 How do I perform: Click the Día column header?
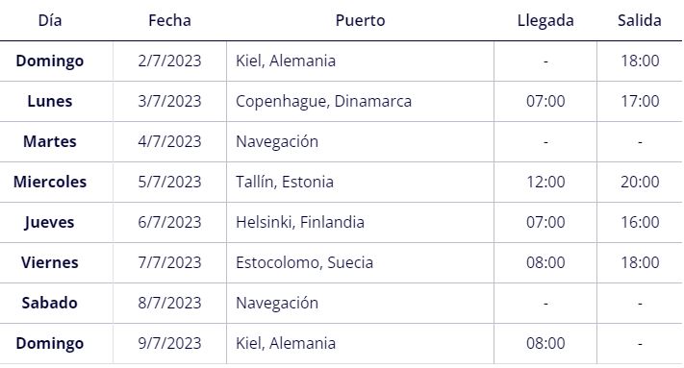point(50,20)
